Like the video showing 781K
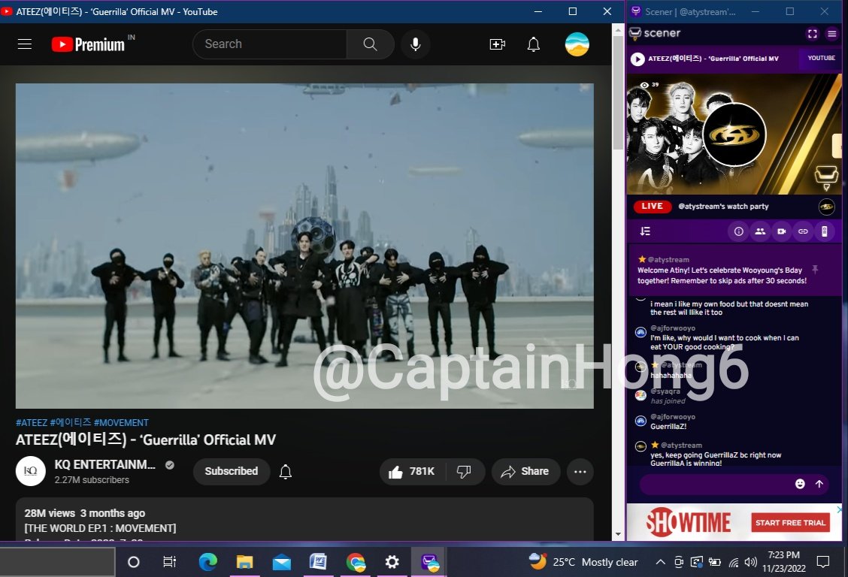The width and height of the screenshot is (848, 577). (411, 472)
